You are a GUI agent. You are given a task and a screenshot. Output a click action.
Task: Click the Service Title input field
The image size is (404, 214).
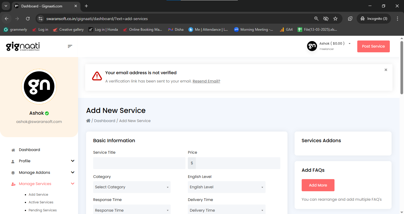tap(139, 163)
